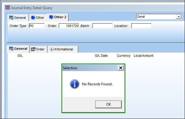This screenshot has height=119, width=185.
Task: Click the G/L column header
Action: tap(20, 56)
